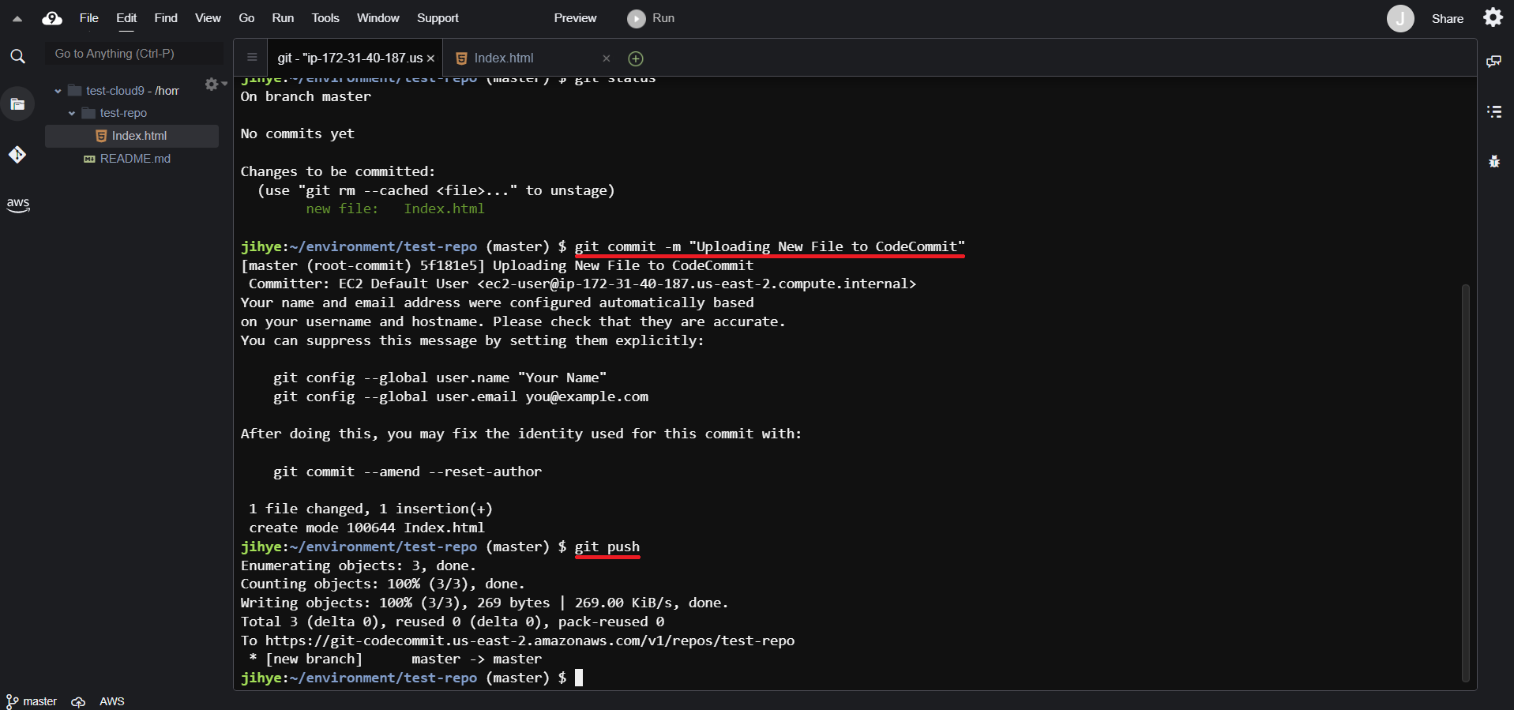Click 'git commit --amend --reset-author' text

click(408, 471)
